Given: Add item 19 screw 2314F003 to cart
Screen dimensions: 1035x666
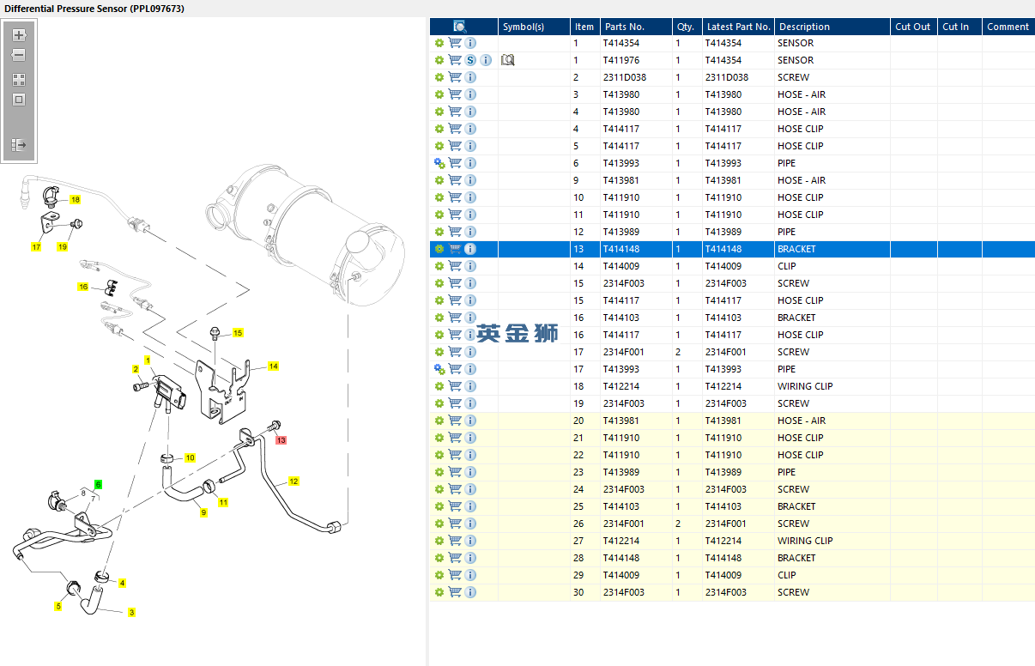Looking at the screenshot, I should click(455, 403).
